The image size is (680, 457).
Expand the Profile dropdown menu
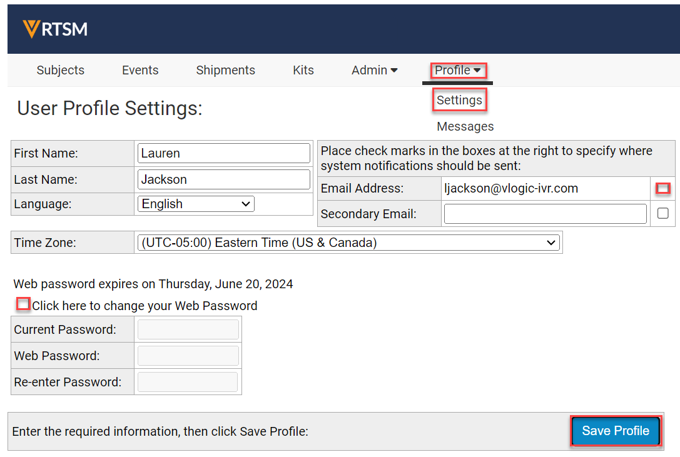coord(458,70)
